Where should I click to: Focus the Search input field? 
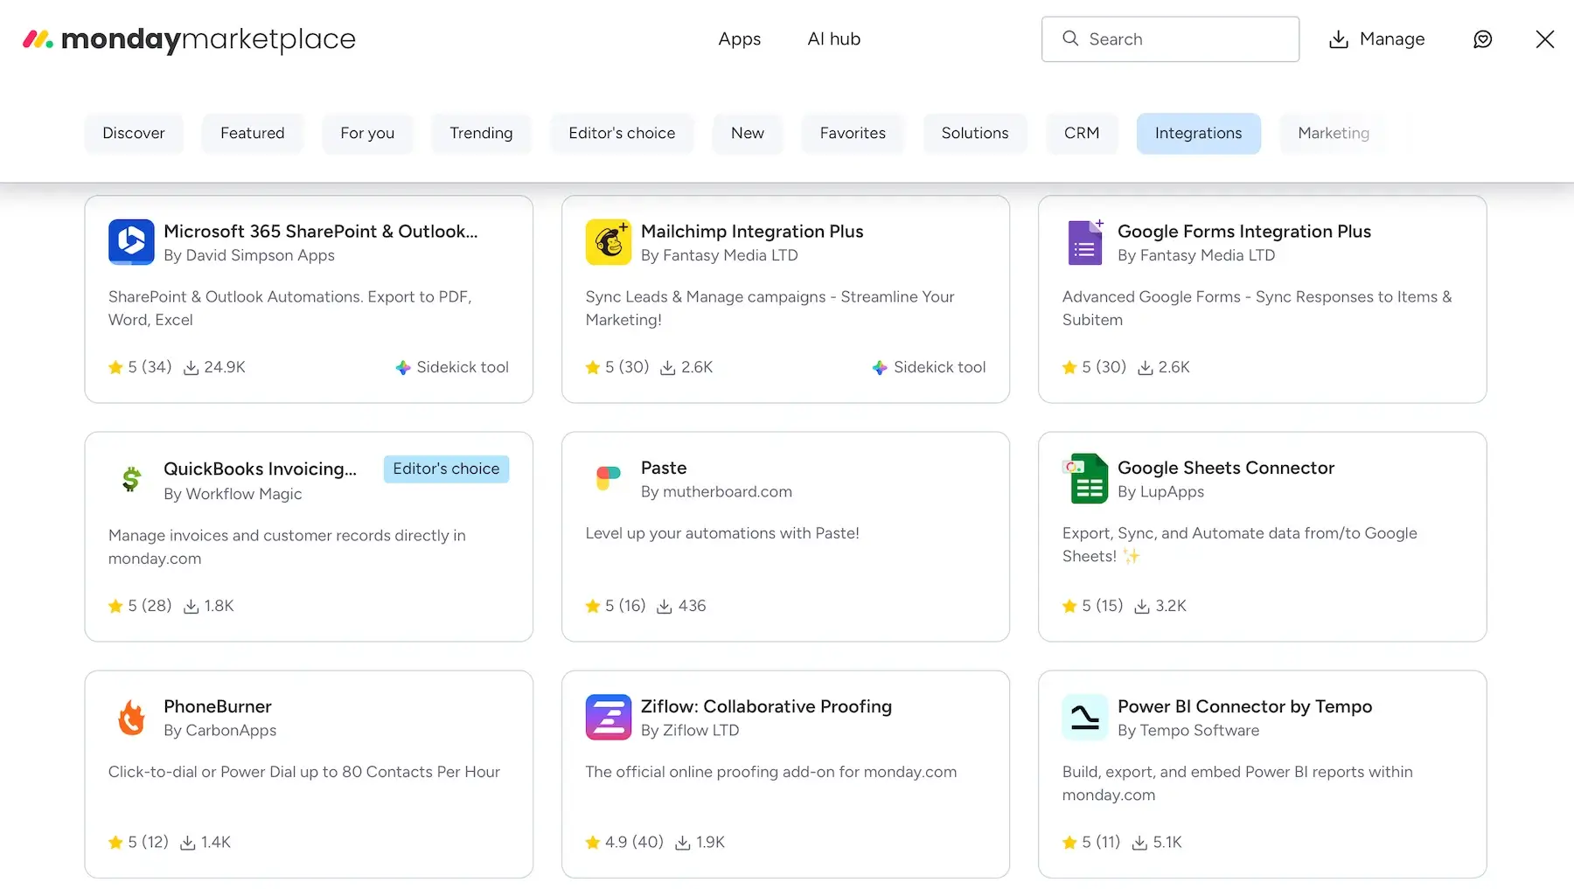[1170, 39]
